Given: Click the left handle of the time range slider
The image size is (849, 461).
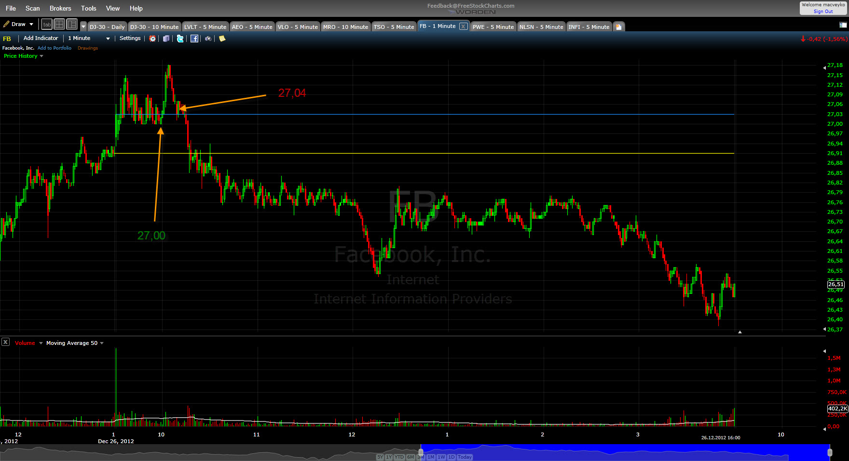Looking at the screenshot, I should (421, 452).
